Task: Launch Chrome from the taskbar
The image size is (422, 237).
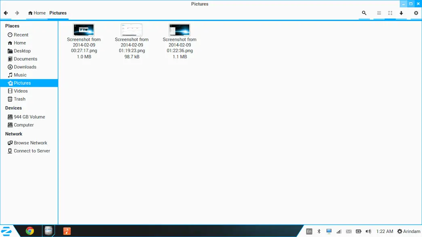Action: [x=30, y=231]
